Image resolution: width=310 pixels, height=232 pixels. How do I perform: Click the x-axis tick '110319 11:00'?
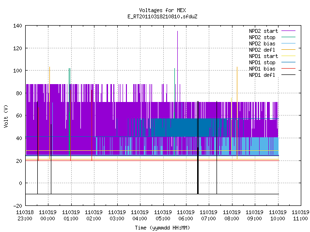[x=300, y=216]
